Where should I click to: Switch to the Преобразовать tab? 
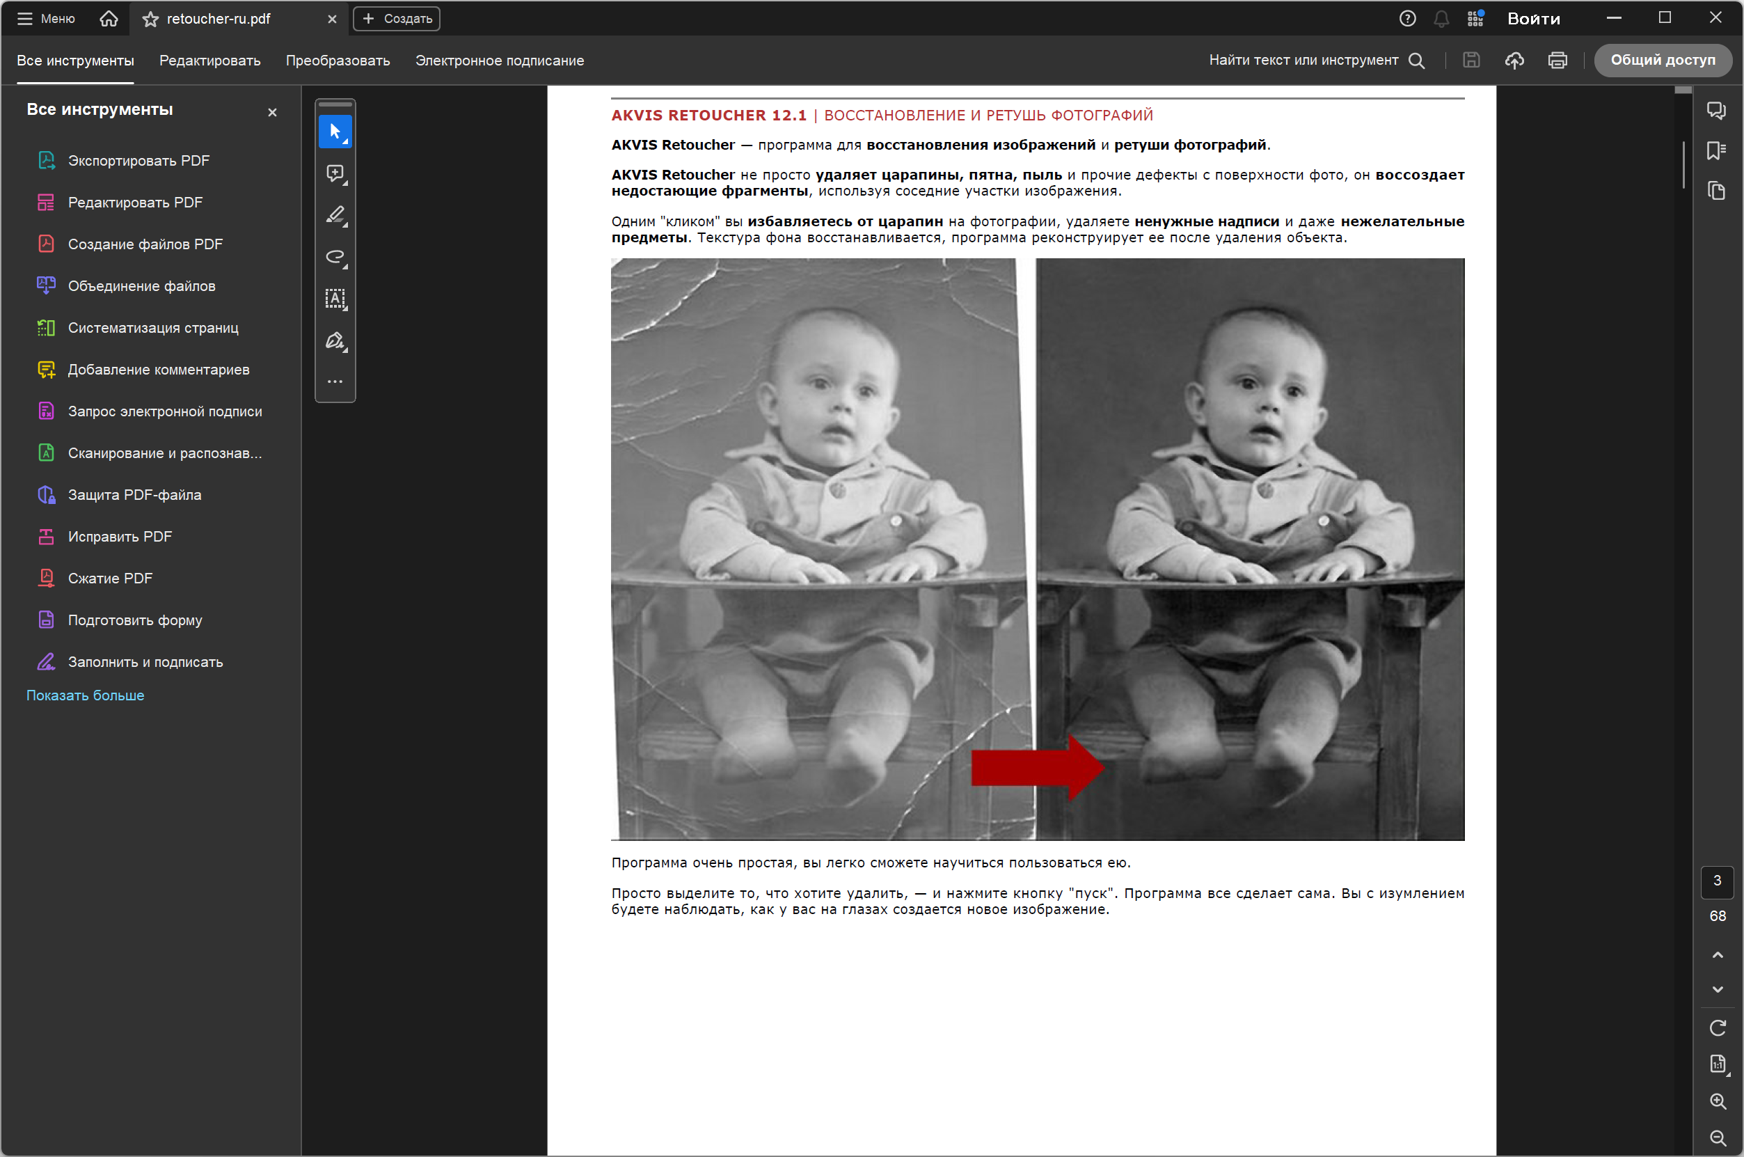coord(337,61)
